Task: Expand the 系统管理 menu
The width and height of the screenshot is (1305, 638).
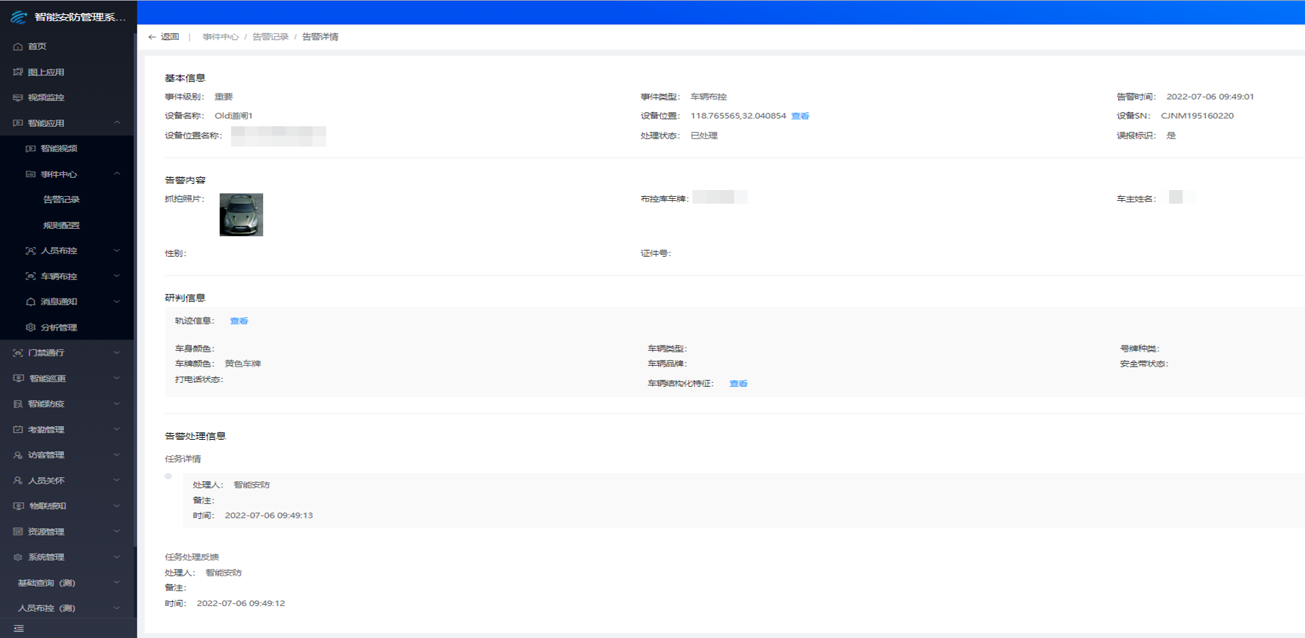Action: point(117,557)
